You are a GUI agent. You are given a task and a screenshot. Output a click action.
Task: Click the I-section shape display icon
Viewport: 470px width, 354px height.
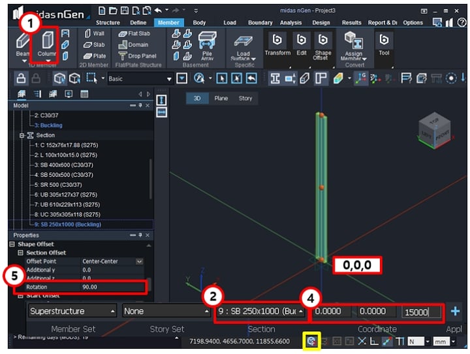click(275, 78)
